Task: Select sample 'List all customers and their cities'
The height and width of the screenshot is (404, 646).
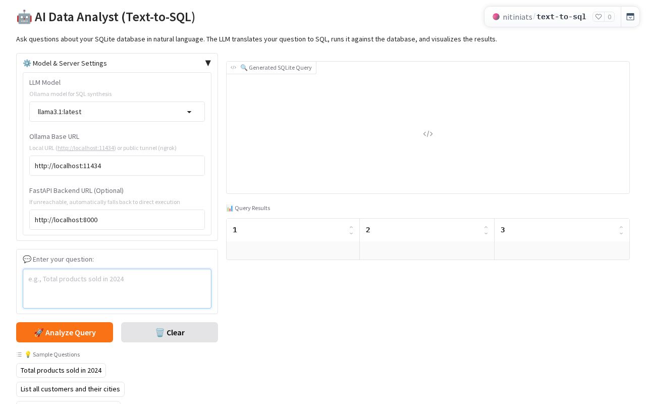Action: click(70, 389)
